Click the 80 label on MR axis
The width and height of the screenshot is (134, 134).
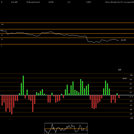[131, 80]
